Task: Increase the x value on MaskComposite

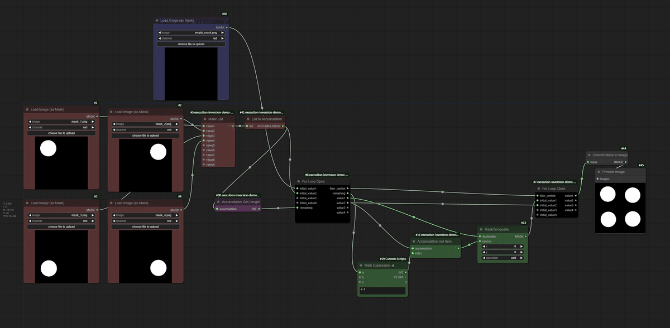Action: click(x=521, y=246)
